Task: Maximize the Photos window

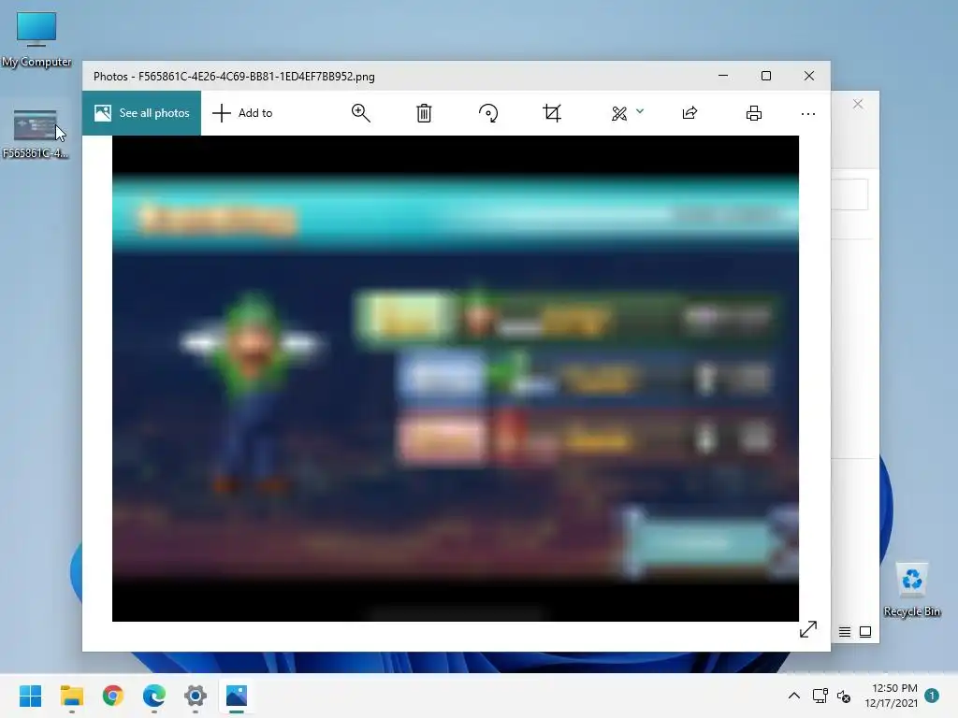Action: coord(766,76)
